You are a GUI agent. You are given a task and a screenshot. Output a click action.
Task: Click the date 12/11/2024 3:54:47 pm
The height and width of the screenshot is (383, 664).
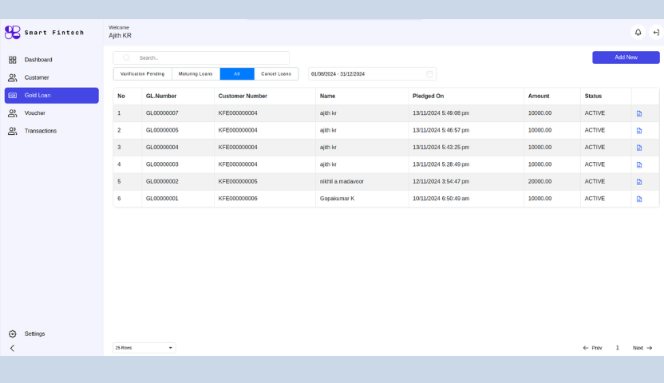click(x=441, y=181)
